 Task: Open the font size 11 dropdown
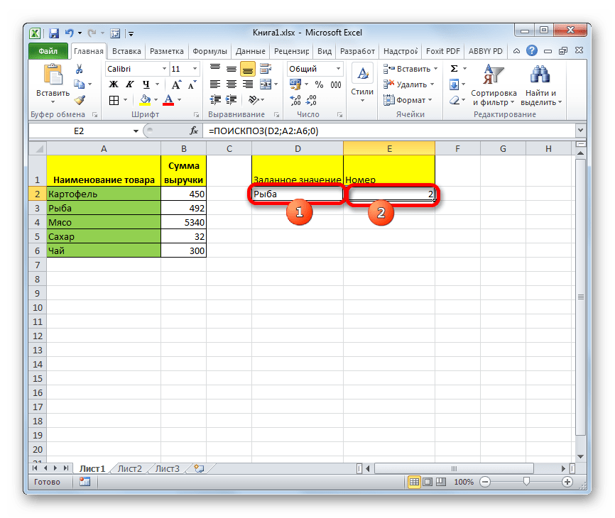point(195,69)
